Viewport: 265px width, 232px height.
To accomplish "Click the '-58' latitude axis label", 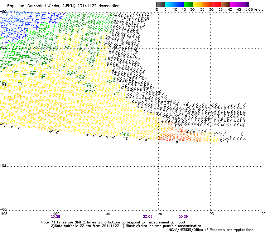I will coord(3,166).
